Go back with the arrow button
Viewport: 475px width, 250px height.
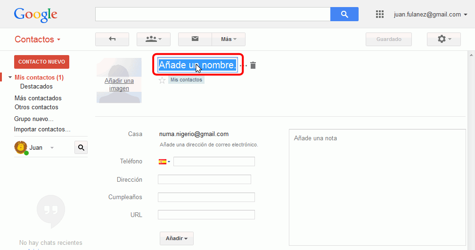(x=112, y=39)
